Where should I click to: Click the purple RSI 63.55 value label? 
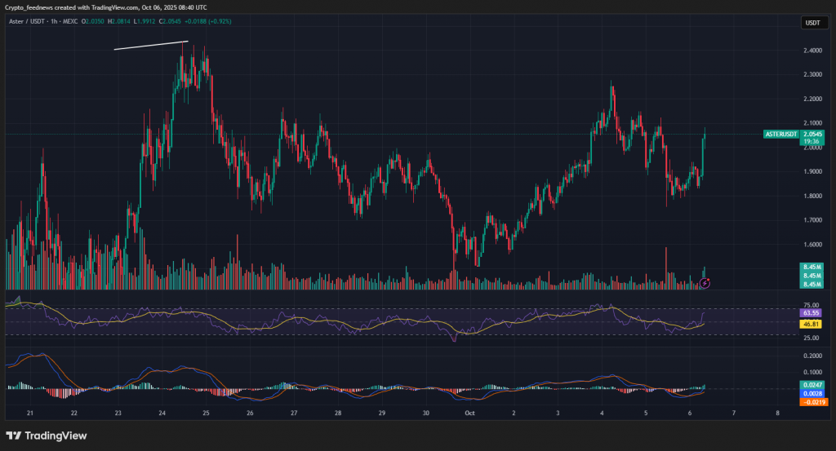[811, 312]
